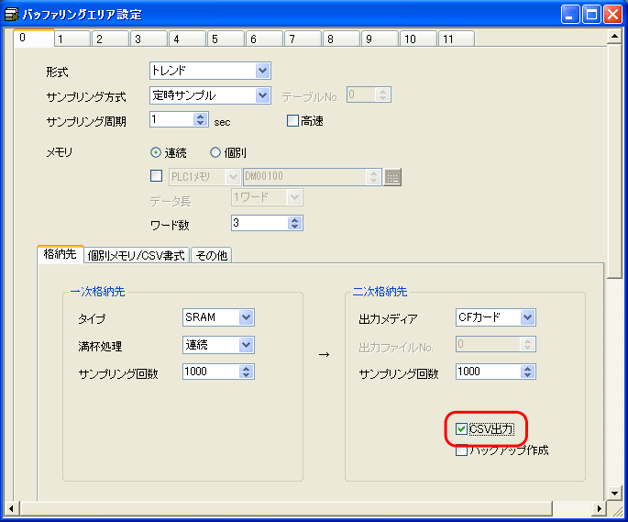Switch to the 個別メモリ/CSV書式 tab
The height and width of the screenshot is (522, 628).
click(x=136, y=255)
